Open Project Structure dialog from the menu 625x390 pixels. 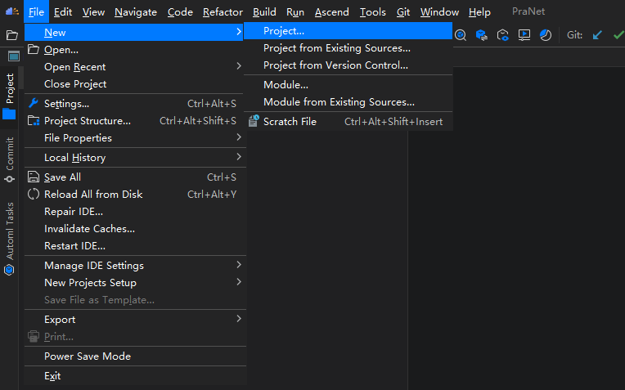click(x=87, y=121)
